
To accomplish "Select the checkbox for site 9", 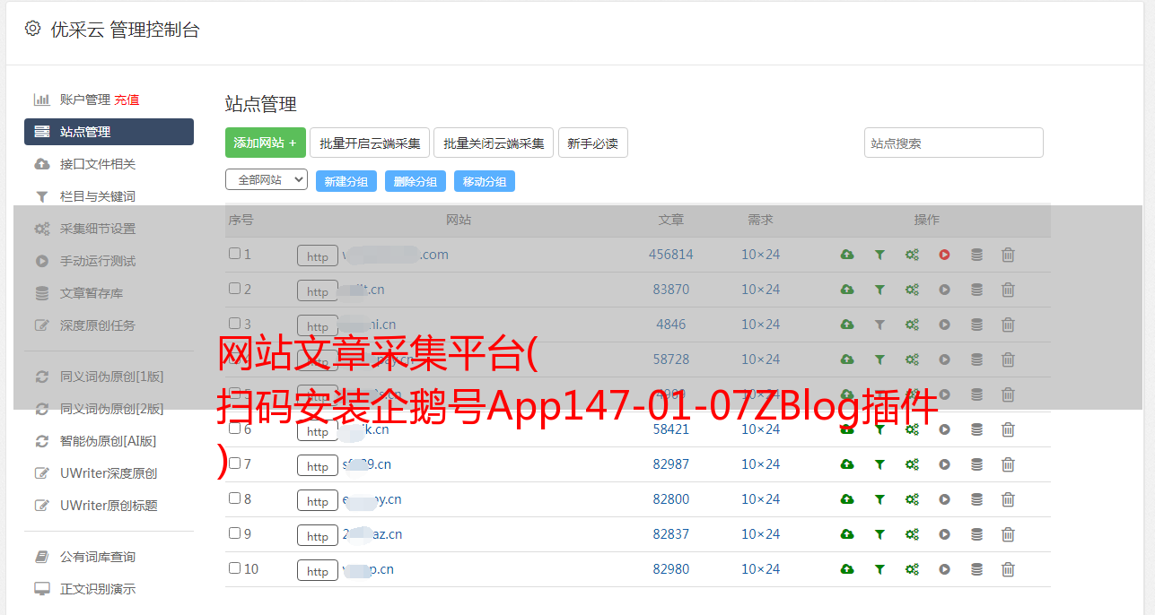I will tap(234, 533).
